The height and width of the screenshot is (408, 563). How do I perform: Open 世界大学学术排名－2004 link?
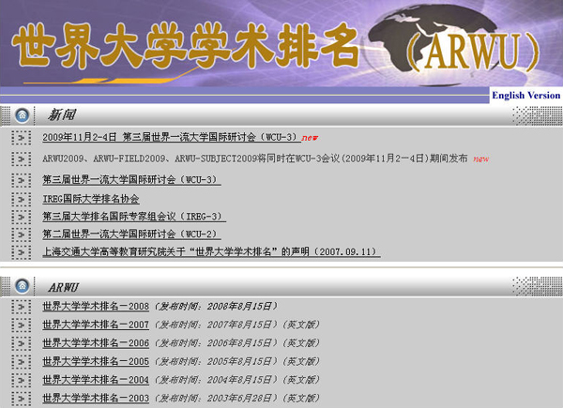tap(96, 380)
